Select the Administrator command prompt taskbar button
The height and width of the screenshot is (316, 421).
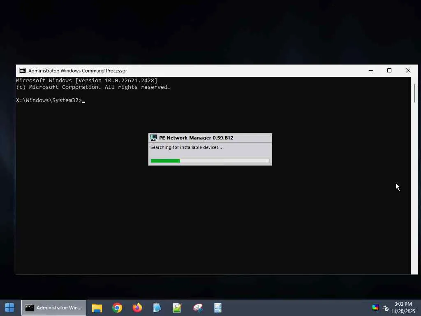click(x=54, y=308)
